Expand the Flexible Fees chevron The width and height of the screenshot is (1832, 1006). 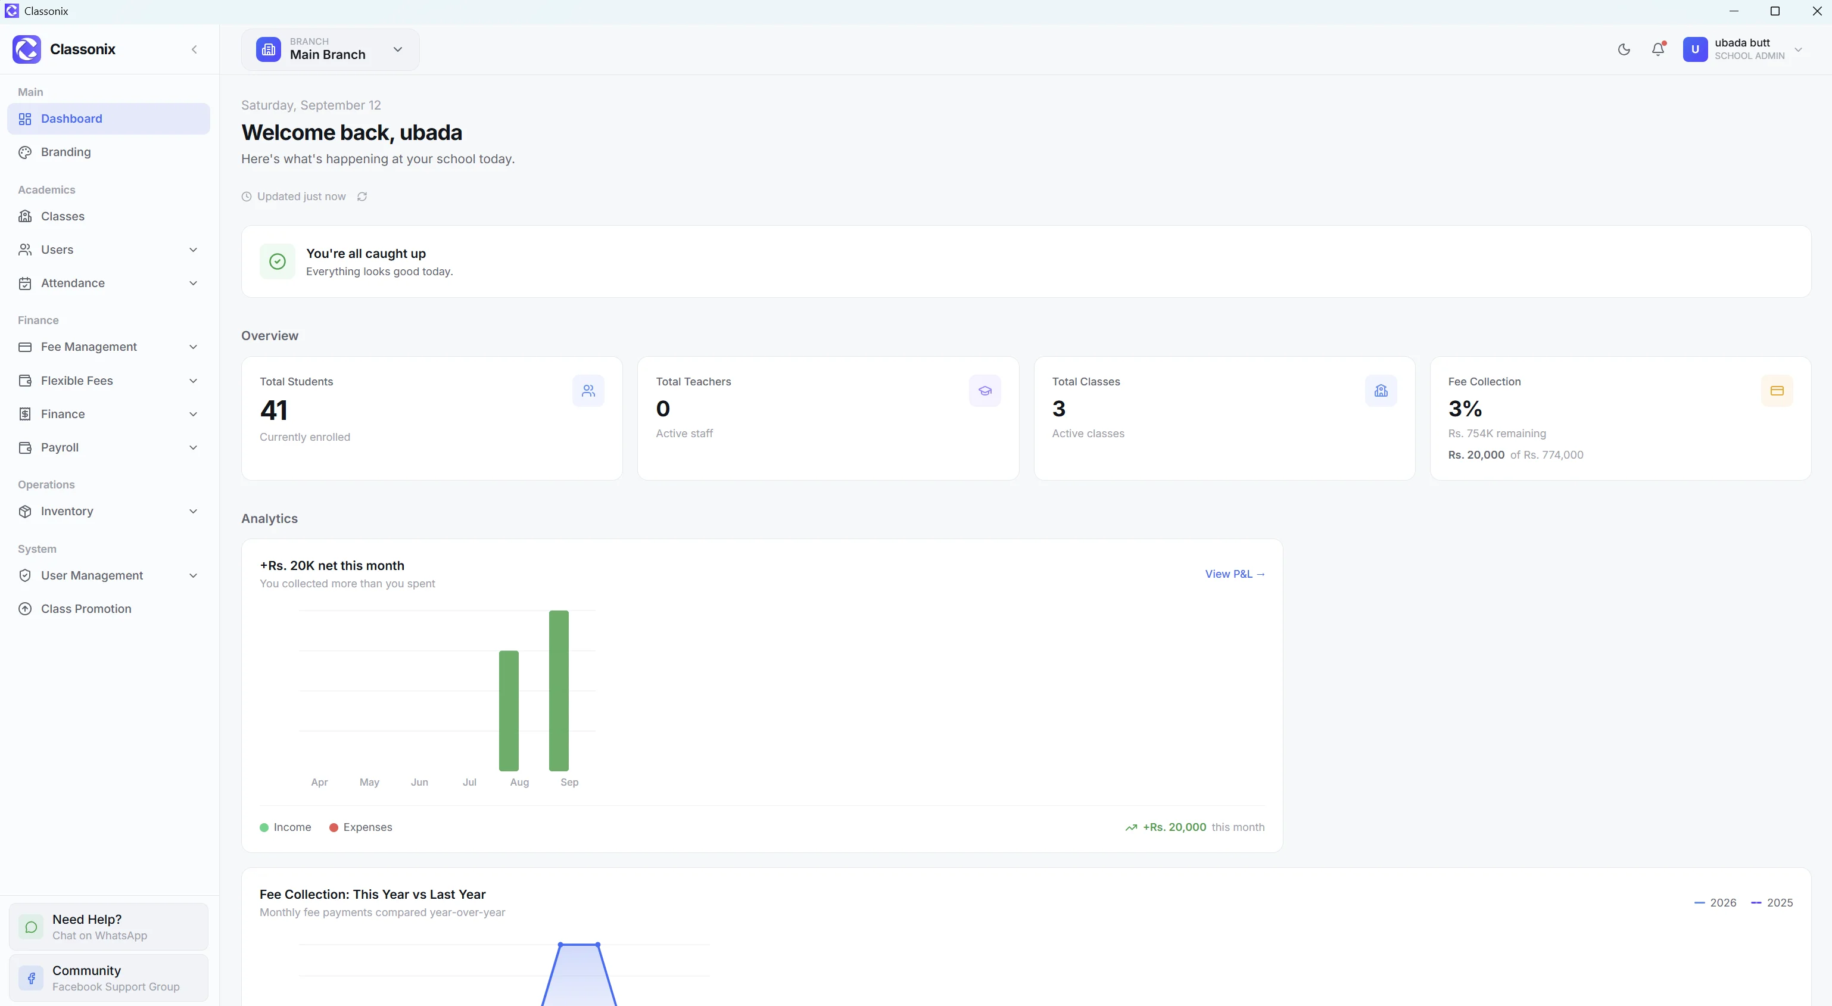point(194,381)
